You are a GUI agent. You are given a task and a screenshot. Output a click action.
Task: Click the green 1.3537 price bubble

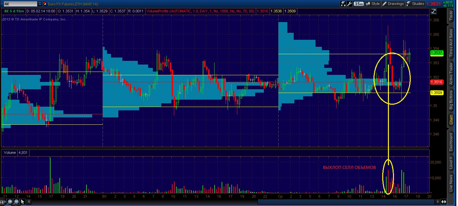click(x=437, y=53)
